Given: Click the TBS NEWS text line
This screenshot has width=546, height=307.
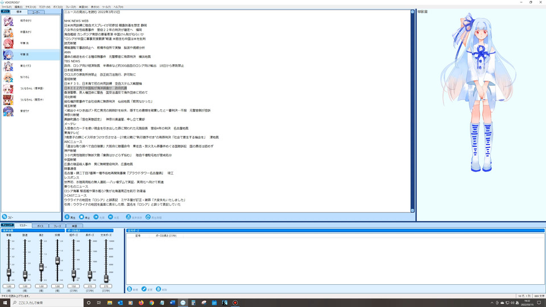Looking at the screenshot, I should pos(72,61).
